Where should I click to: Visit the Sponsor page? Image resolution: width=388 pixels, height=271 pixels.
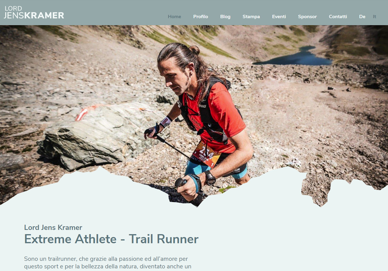307,17
